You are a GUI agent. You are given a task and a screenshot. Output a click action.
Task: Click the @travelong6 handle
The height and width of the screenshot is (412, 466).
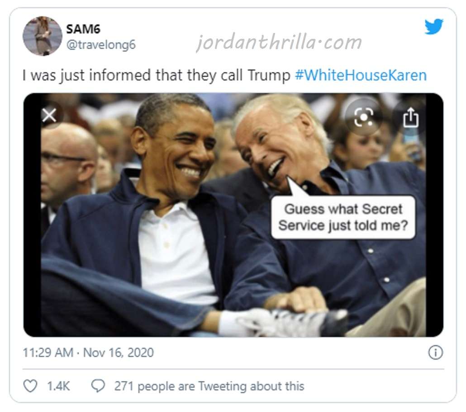(101, 45)
